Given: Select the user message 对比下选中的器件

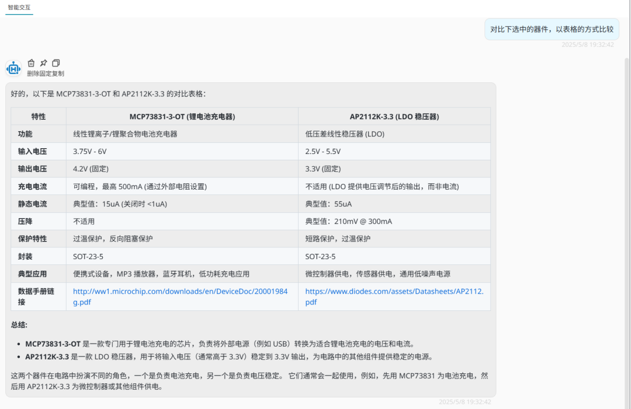Looking at the screenshot, I should coord(552,29).
